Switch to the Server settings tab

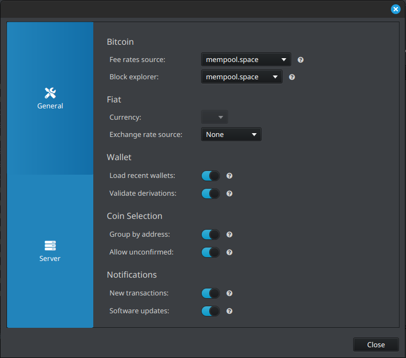[50, 251]
